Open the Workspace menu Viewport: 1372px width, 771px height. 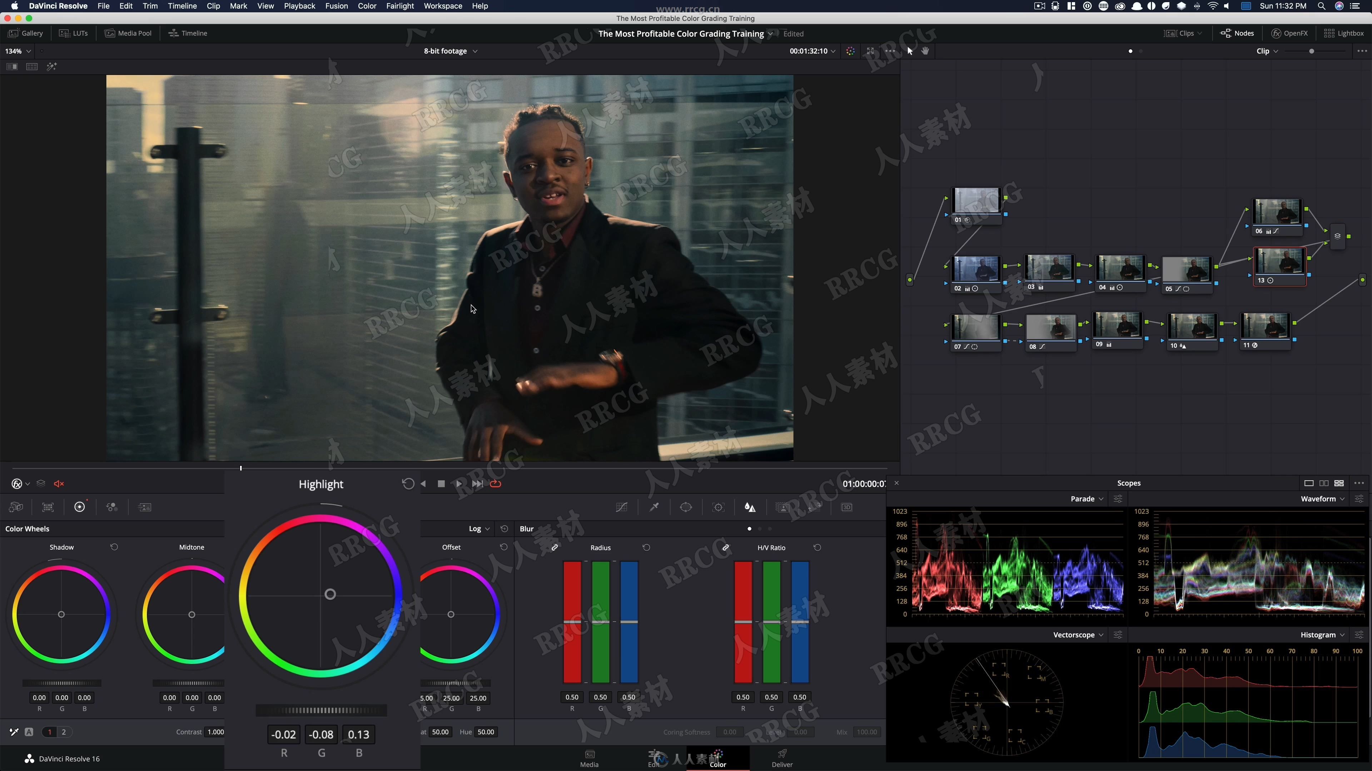443,6
